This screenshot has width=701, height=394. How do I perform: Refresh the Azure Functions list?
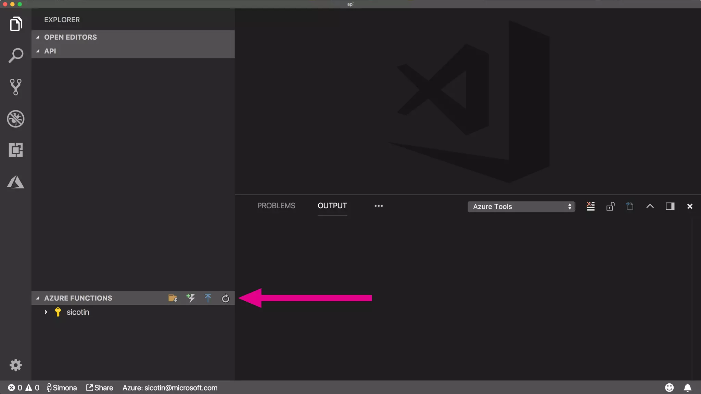click(225, 298)
